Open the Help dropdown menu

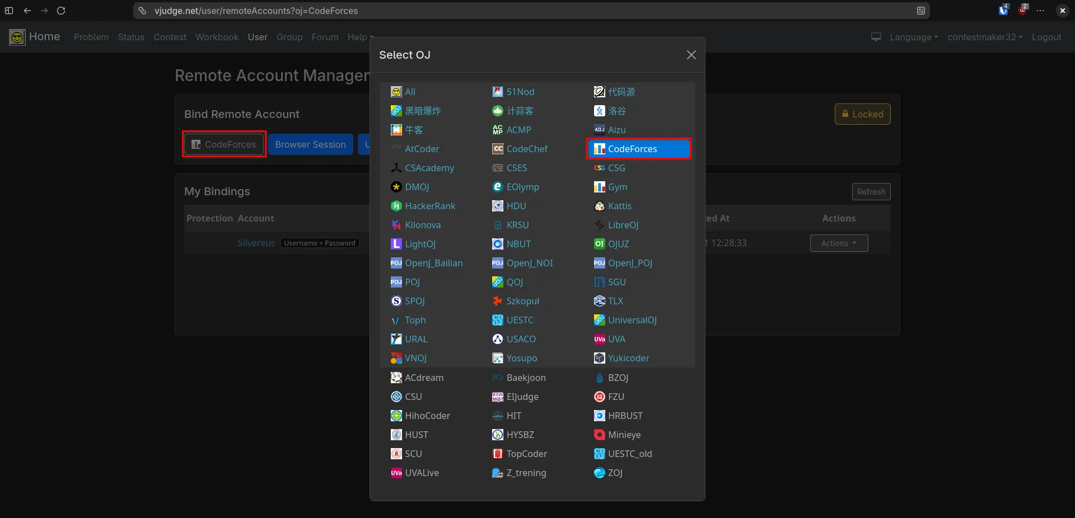click(359, 37)
